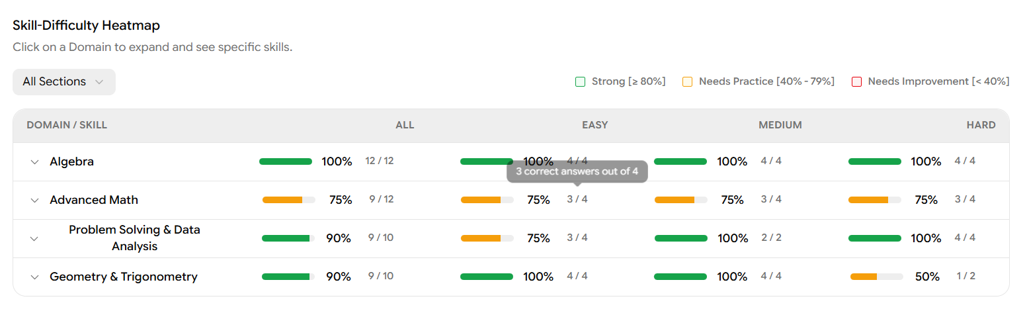Click the HARD column header

pos(980,125)
